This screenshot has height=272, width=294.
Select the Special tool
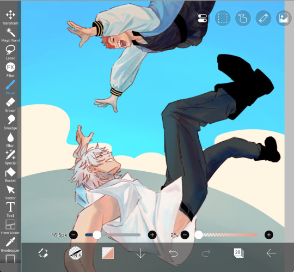click(10, 158)
